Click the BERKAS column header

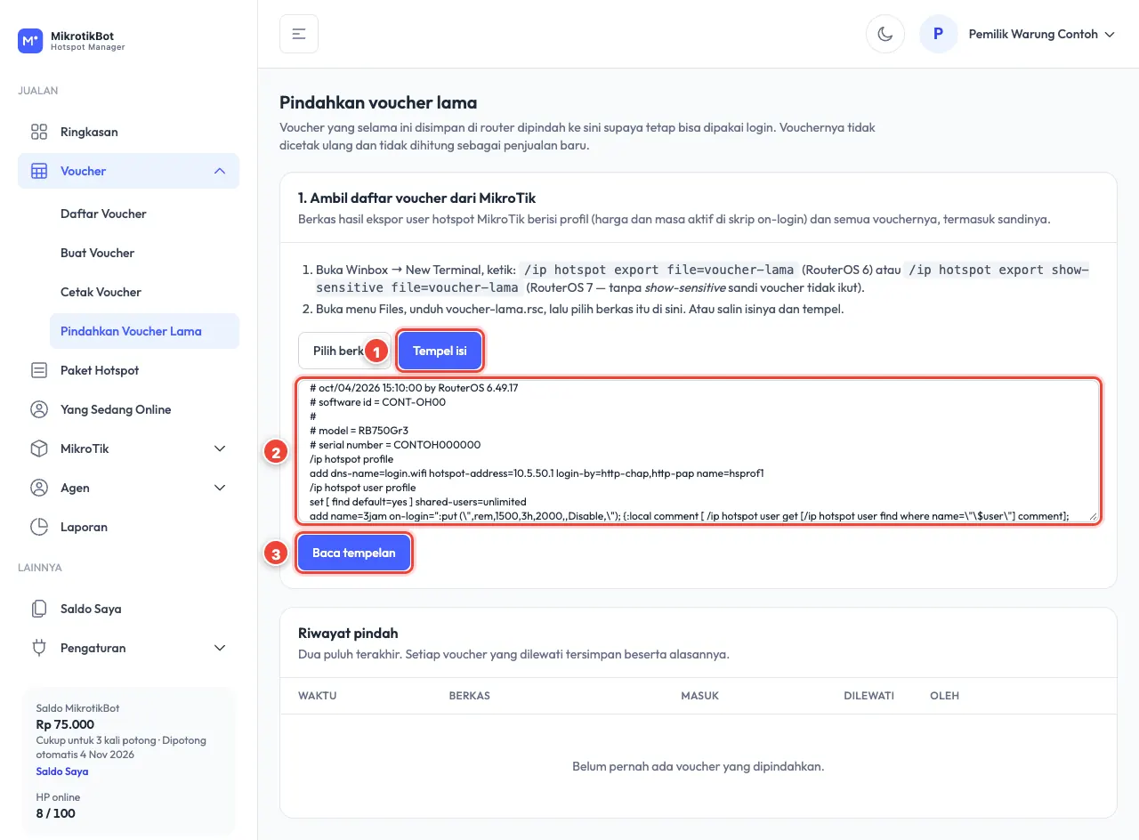(x=470, y=695)
